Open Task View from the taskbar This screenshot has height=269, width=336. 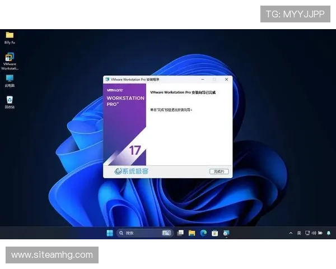click(180, 233)
